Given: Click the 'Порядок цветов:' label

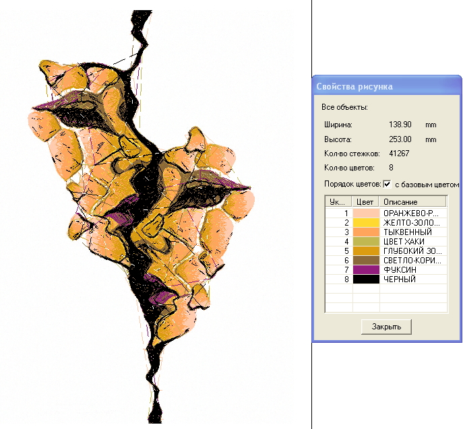Looking at the screenshot, I should point(352,184).
